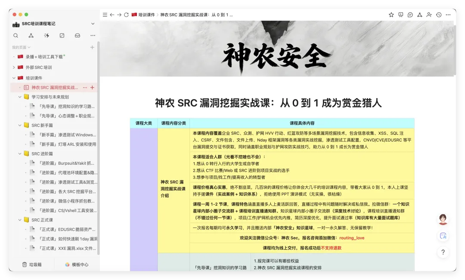Open the inbox icon in sidebar
The image size is (465, 280).
click(x=77, y=36)
